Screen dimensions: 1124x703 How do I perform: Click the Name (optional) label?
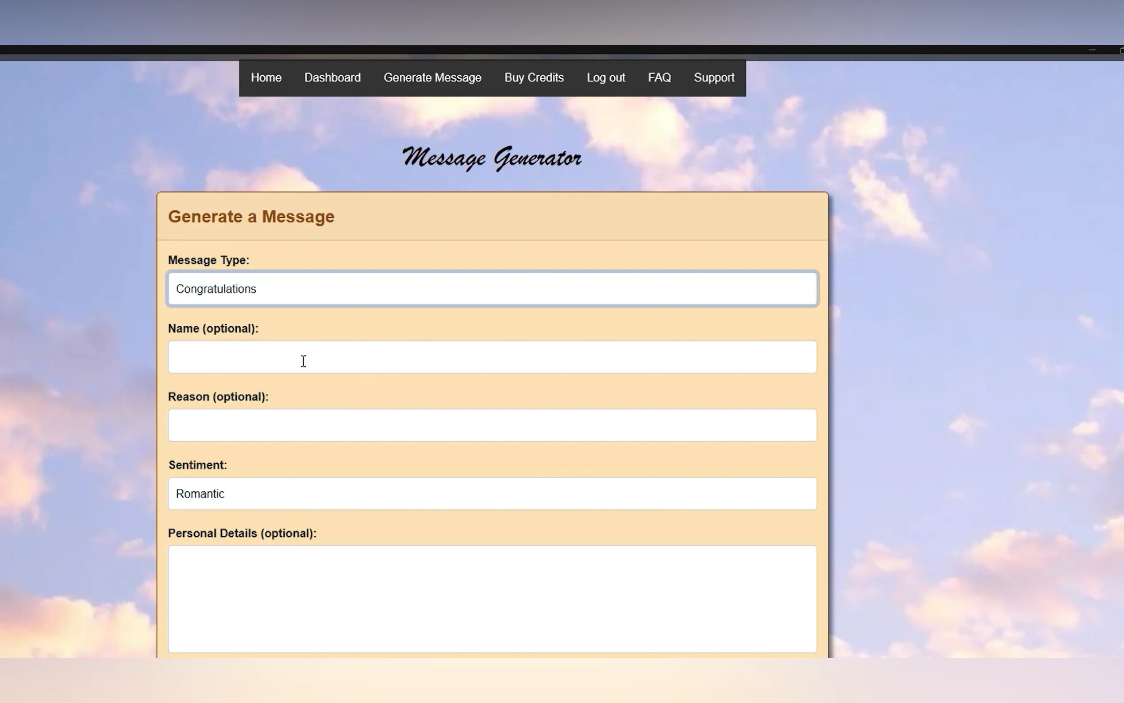(213, 329)
